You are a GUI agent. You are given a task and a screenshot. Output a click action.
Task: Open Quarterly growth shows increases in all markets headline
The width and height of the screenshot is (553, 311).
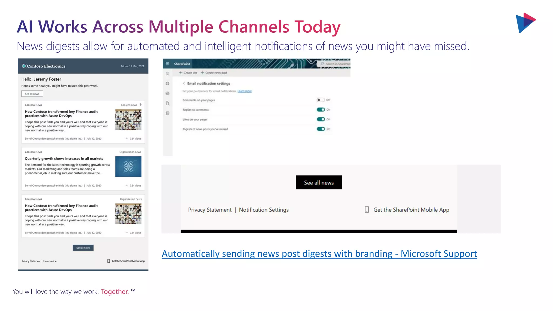tap(64, 158)
